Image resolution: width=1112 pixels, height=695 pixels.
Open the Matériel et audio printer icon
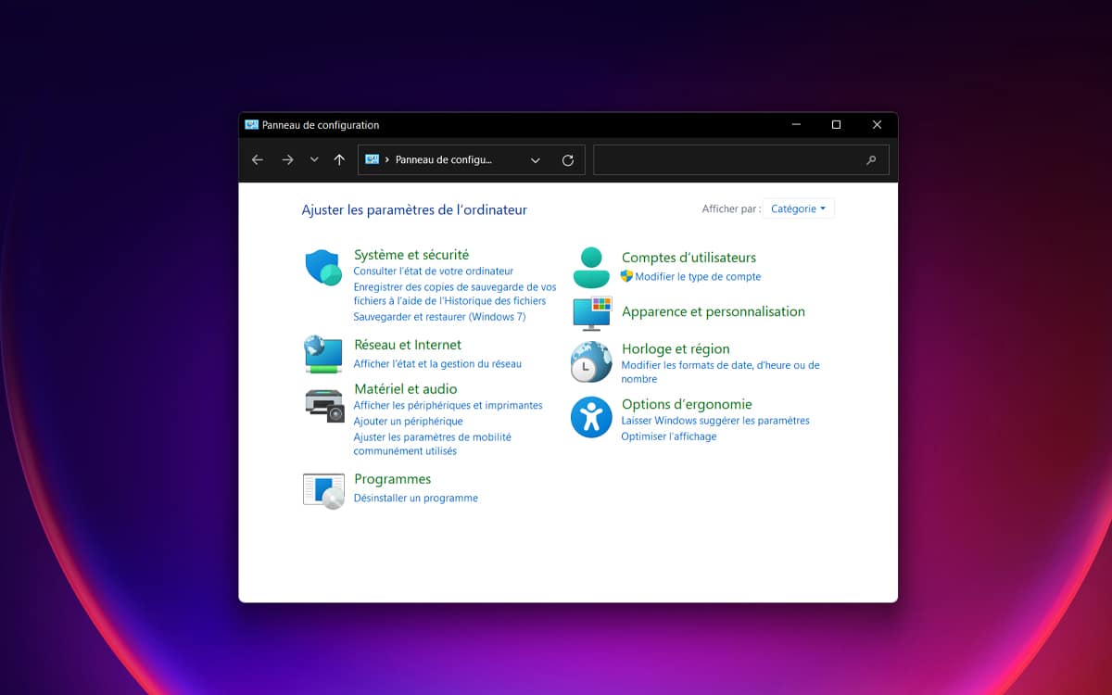[324, 405]
